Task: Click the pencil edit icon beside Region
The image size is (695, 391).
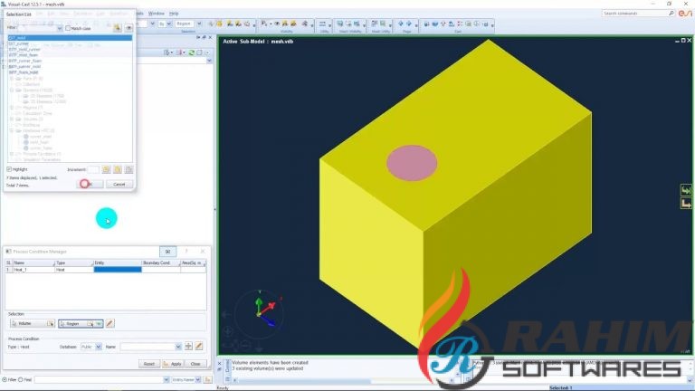Action: pyautogui.click(x=109, y=323)
